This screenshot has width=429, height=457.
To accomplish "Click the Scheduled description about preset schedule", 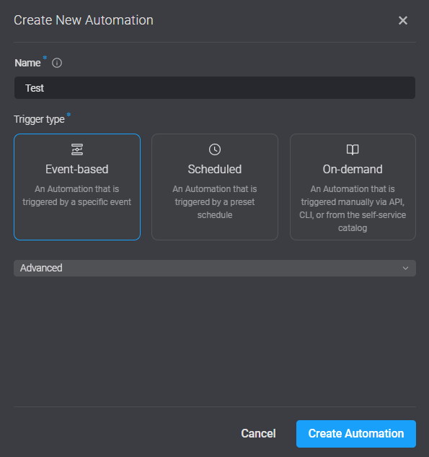I will (x=215, y=202).
